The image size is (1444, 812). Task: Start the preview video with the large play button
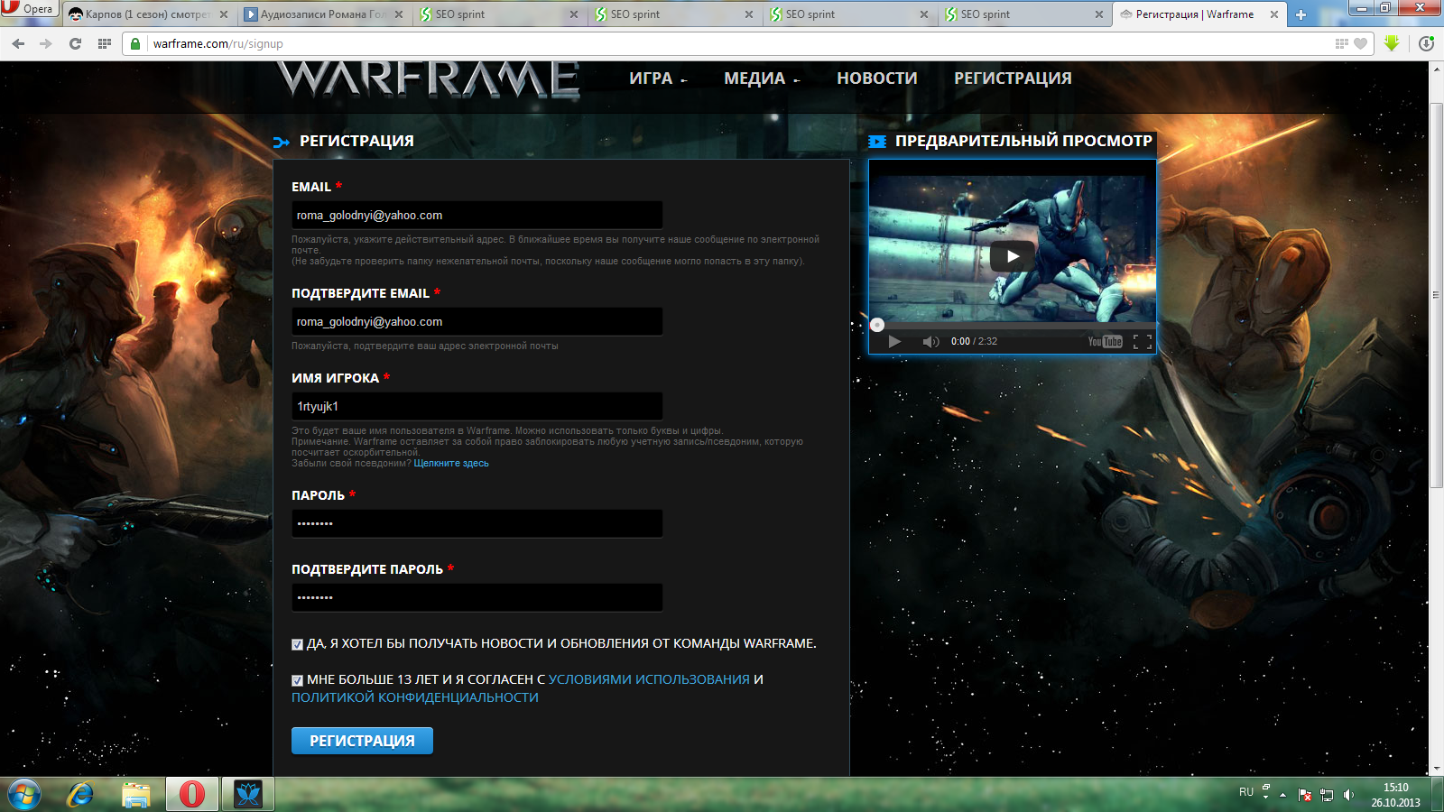(1013, 256)
